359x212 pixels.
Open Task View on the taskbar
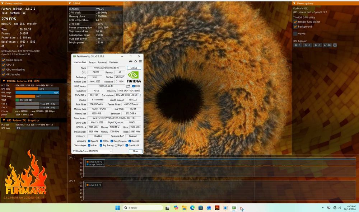[167, 208]
